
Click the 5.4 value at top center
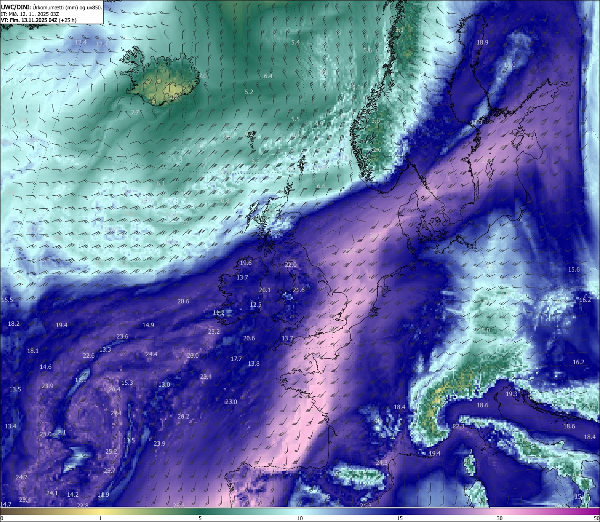295,42
